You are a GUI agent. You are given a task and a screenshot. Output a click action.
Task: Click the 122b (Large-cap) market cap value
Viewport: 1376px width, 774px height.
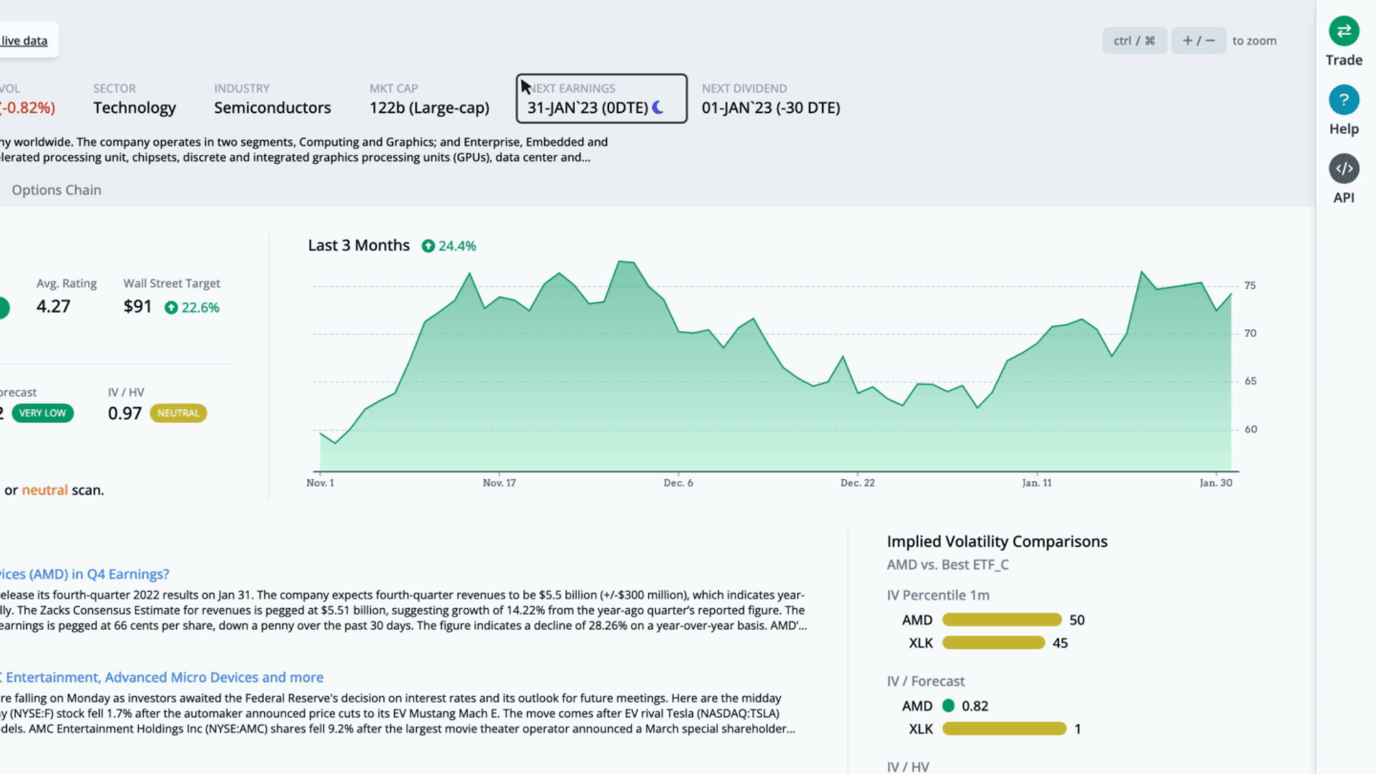click(429, 108)
